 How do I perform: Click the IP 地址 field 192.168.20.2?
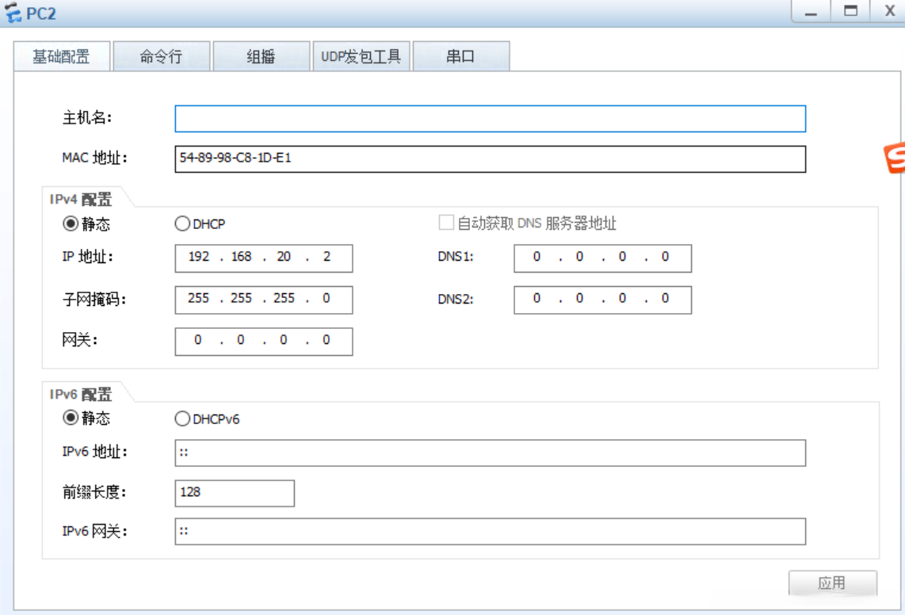[264, 258]
